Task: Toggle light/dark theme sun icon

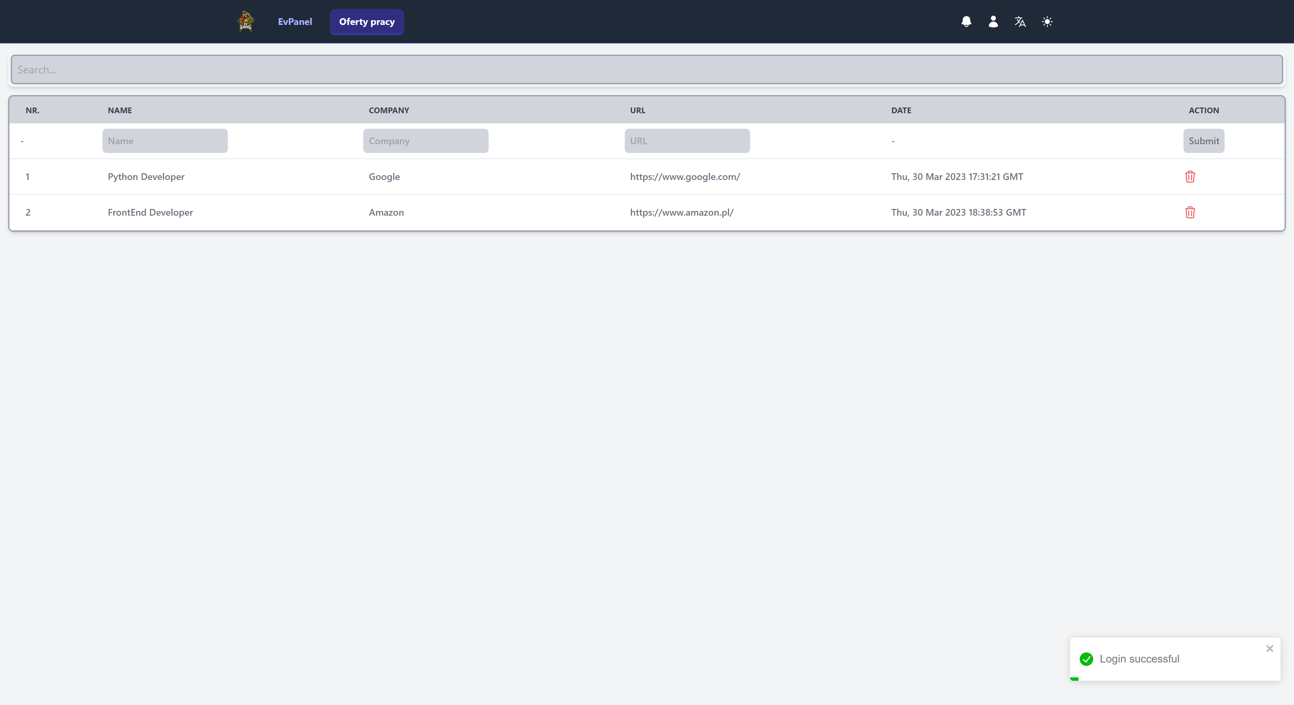Action: 1047,22
